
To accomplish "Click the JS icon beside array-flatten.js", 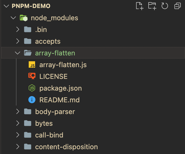I will [x=32, y=64].
